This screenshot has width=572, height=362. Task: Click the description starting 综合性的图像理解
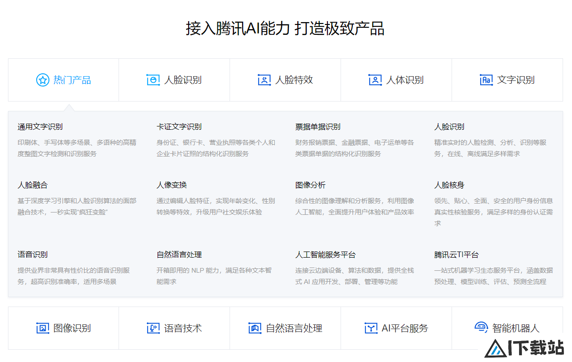tap(355, 206)
